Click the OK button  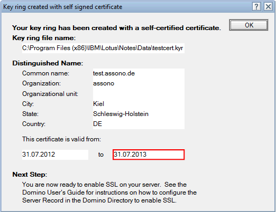point(249,25)
